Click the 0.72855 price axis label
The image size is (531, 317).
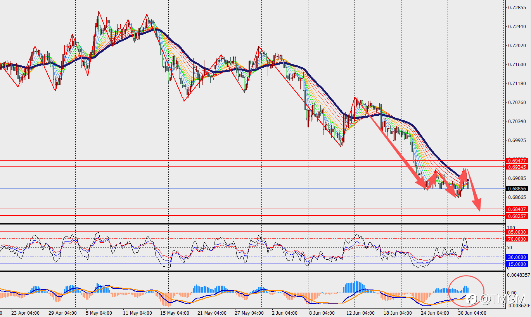tap(517, 8)
